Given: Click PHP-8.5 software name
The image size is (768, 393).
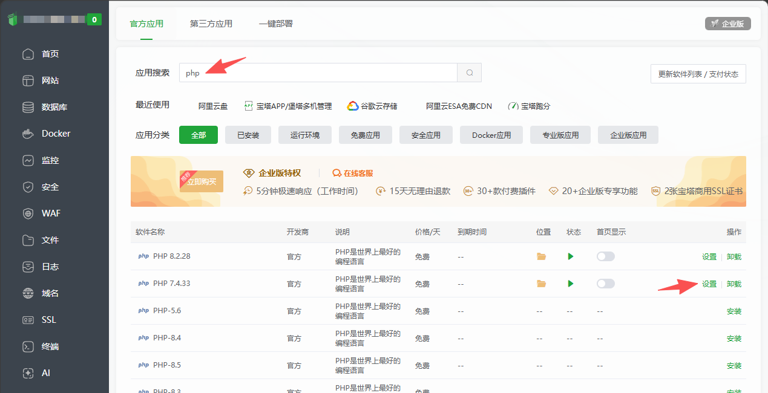Looking at the screenshot, I should (x=167, y=365).
